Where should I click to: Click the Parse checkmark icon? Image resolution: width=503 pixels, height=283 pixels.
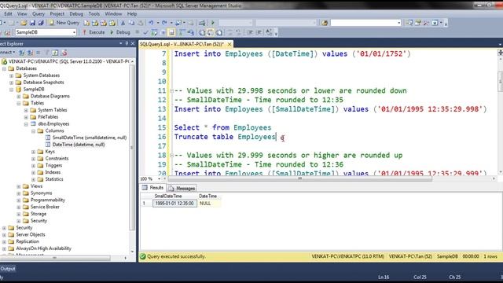(x=145, y=32)
